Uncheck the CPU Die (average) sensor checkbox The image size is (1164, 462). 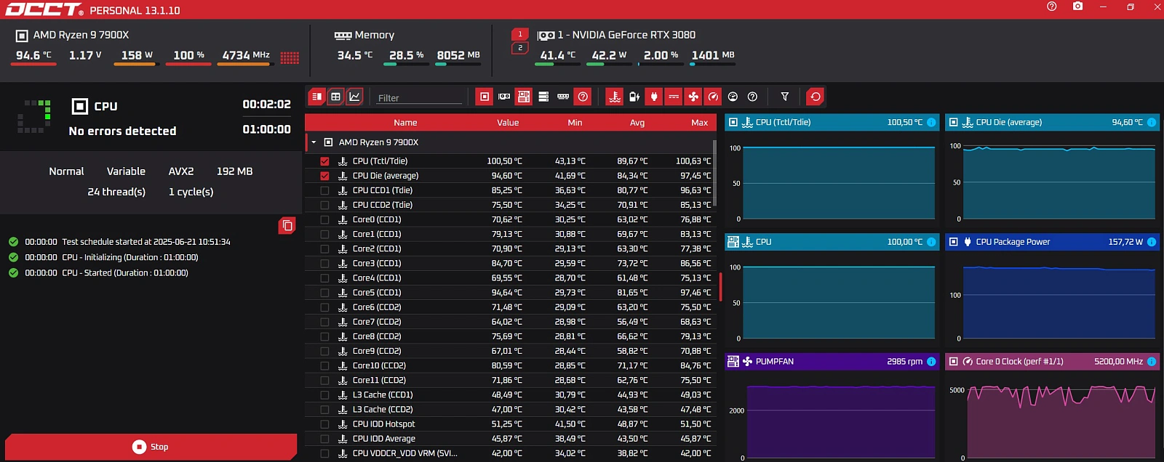pos(324,176)
